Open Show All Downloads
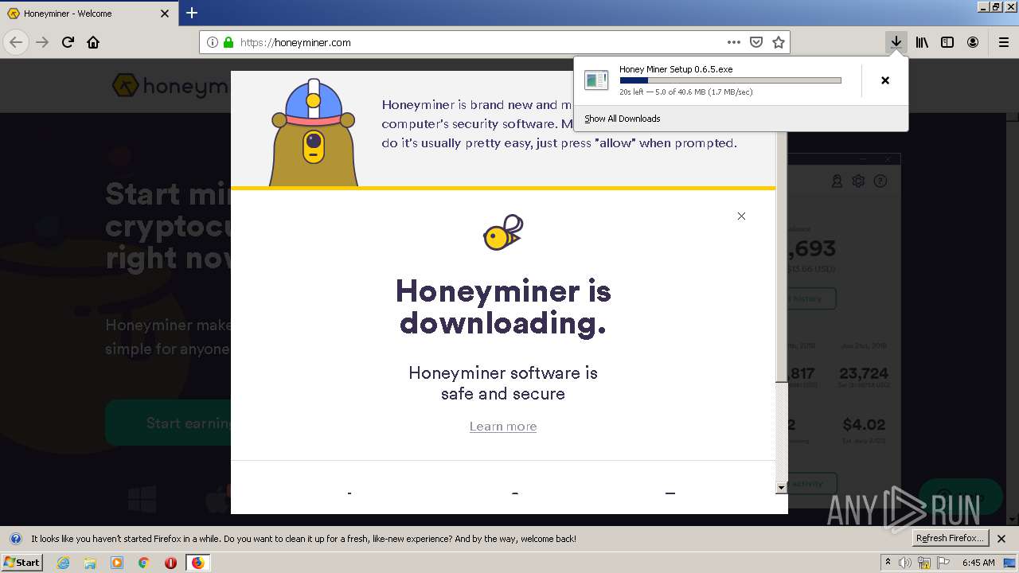 point(623,119)
